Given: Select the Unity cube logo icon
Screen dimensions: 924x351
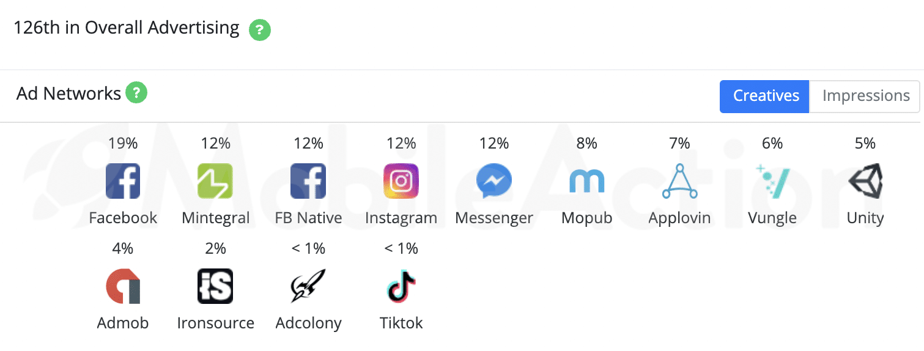Looking at the screenshot, I should tap(865, 181).
